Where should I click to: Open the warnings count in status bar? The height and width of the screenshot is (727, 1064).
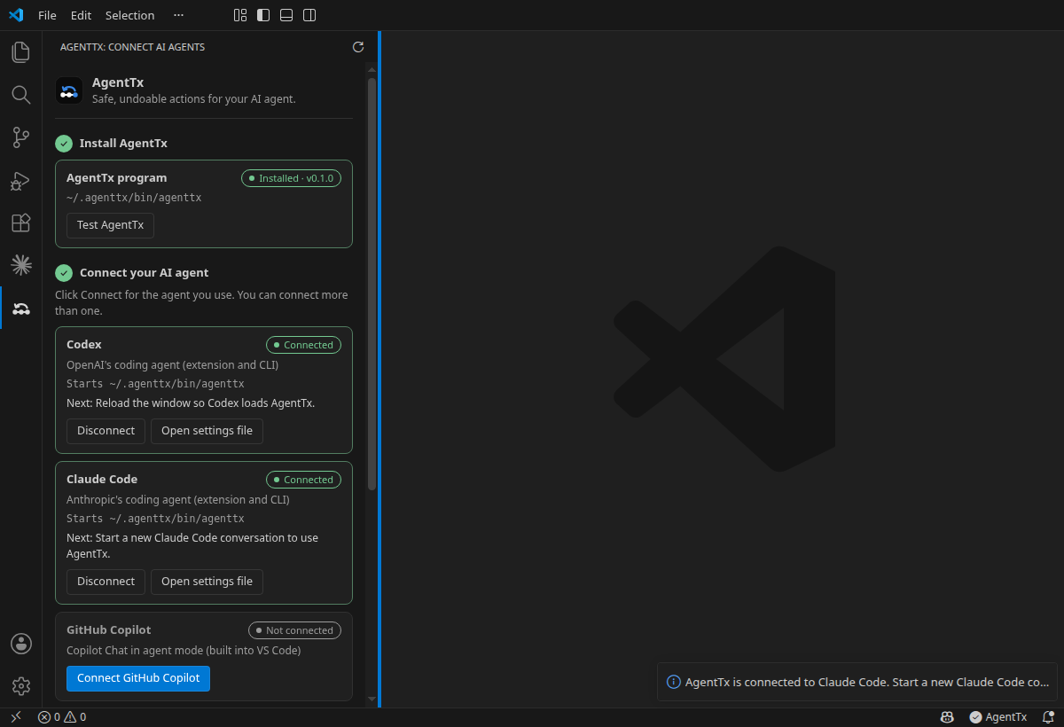pyautogui.click(x=75, y=717)
